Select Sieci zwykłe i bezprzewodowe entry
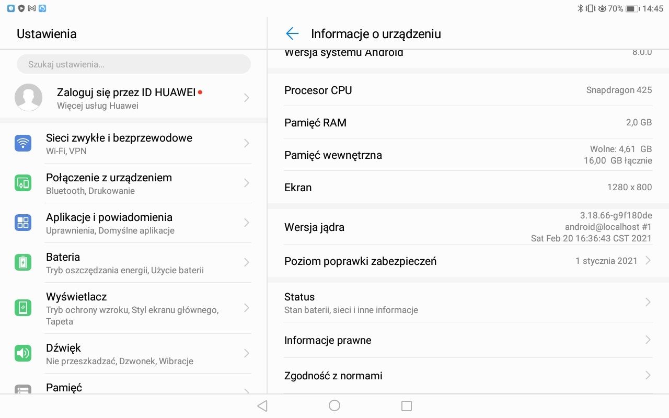The width and height of the screenshot is (669, 418). [x=119, y=138]
